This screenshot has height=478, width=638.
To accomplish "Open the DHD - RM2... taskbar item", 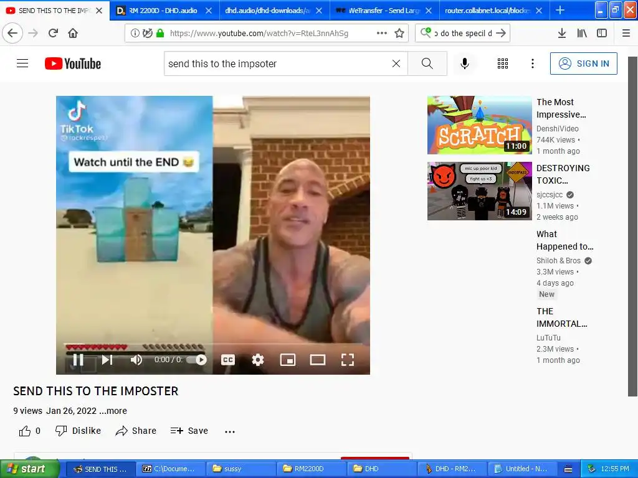I will click(x=451, y=469).
